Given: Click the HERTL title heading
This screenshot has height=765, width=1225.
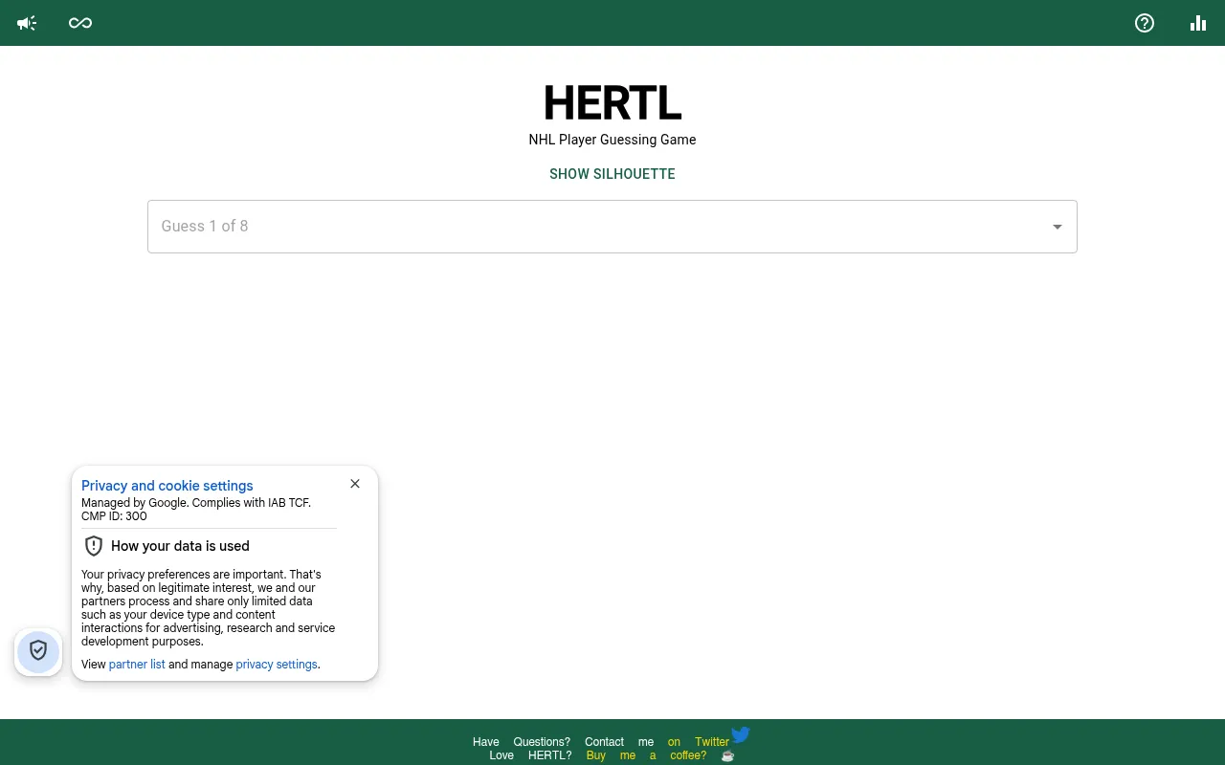Looking at the screenshot, I should click(x=612, y=103).
